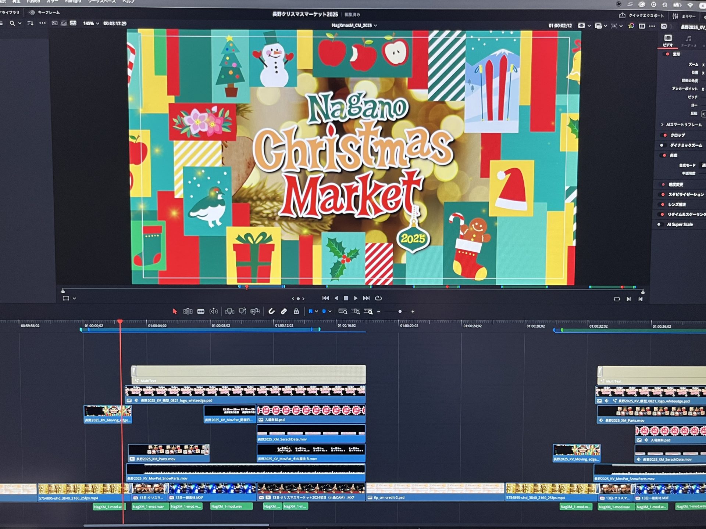Enable the Dynamic Zoom toggle
The height and width of the screenshot is (529, 706).
pyautogui.click(x=662, y=145)
